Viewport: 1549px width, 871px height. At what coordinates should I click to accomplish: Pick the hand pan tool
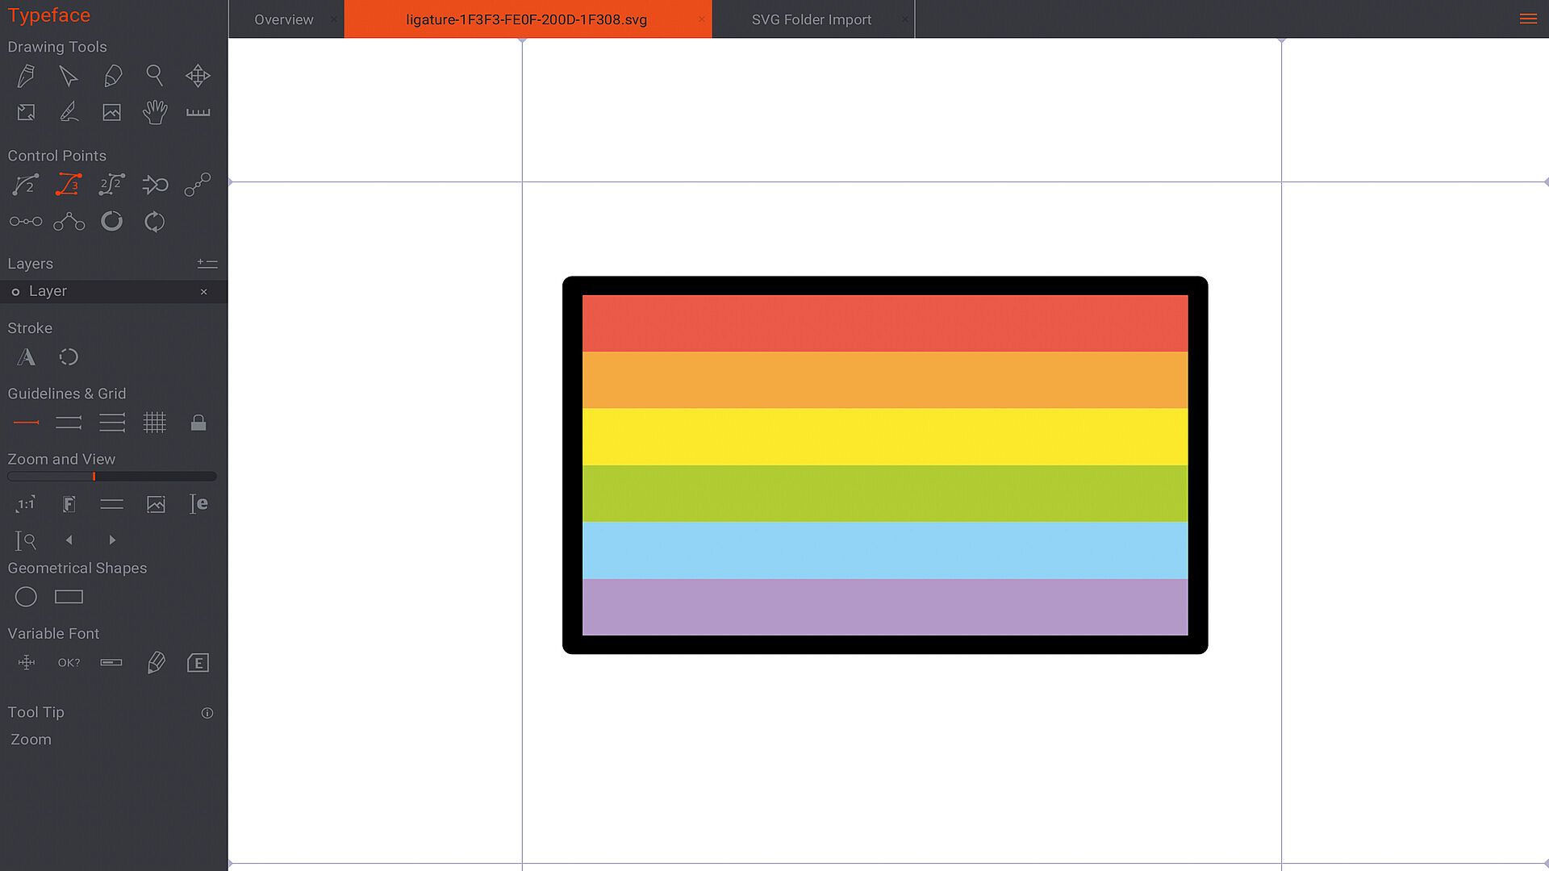[154, 112]
